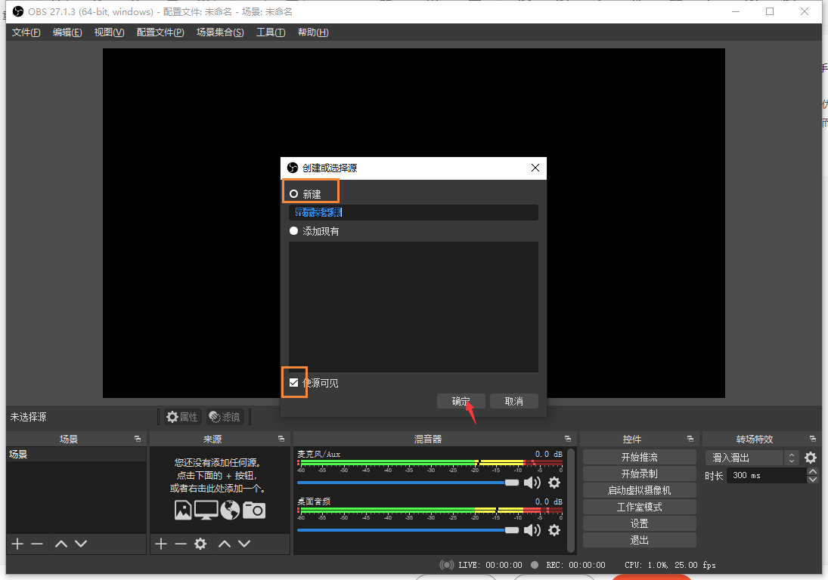Select the 添加现有 radio button
The height and width of the screenshot is (580, 828).
pos(293,231)
